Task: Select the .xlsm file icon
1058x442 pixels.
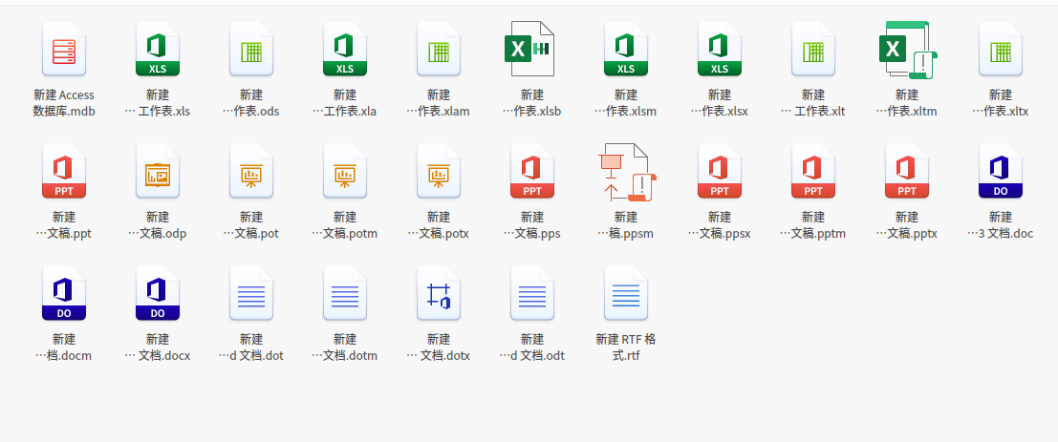Action: (x=626, y=50)
